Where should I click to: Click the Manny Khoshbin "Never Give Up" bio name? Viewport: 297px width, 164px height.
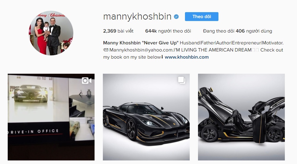141,43
